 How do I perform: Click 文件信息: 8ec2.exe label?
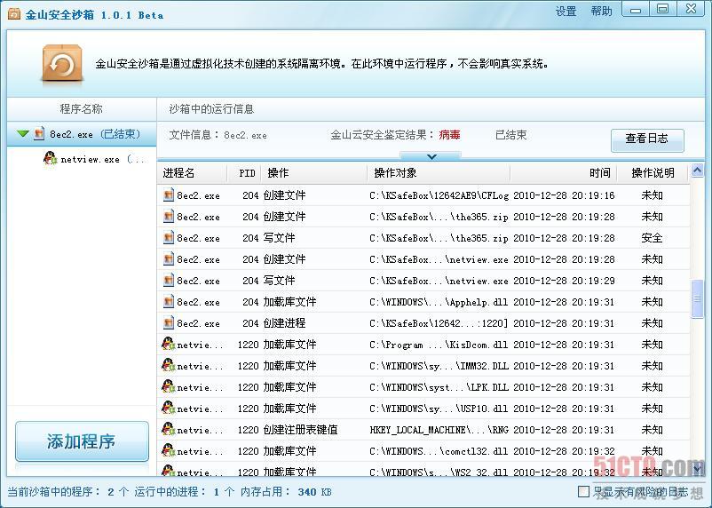coord(218,135)
